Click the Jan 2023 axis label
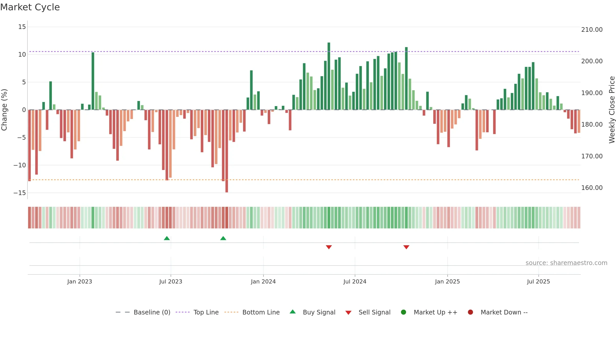This screenshot has width=616, height=346. point(80,282)
